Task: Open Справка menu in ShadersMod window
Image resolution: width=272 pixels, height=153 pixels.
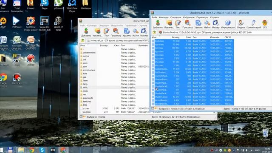Action: click(214, 17)
